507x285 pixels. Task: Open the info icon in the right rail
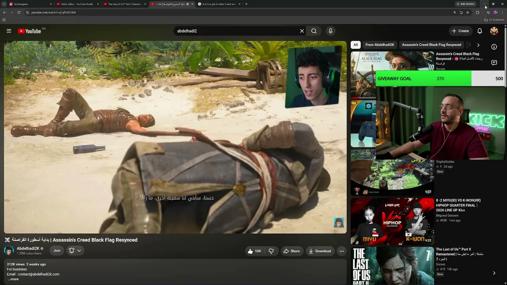(494, 47)
